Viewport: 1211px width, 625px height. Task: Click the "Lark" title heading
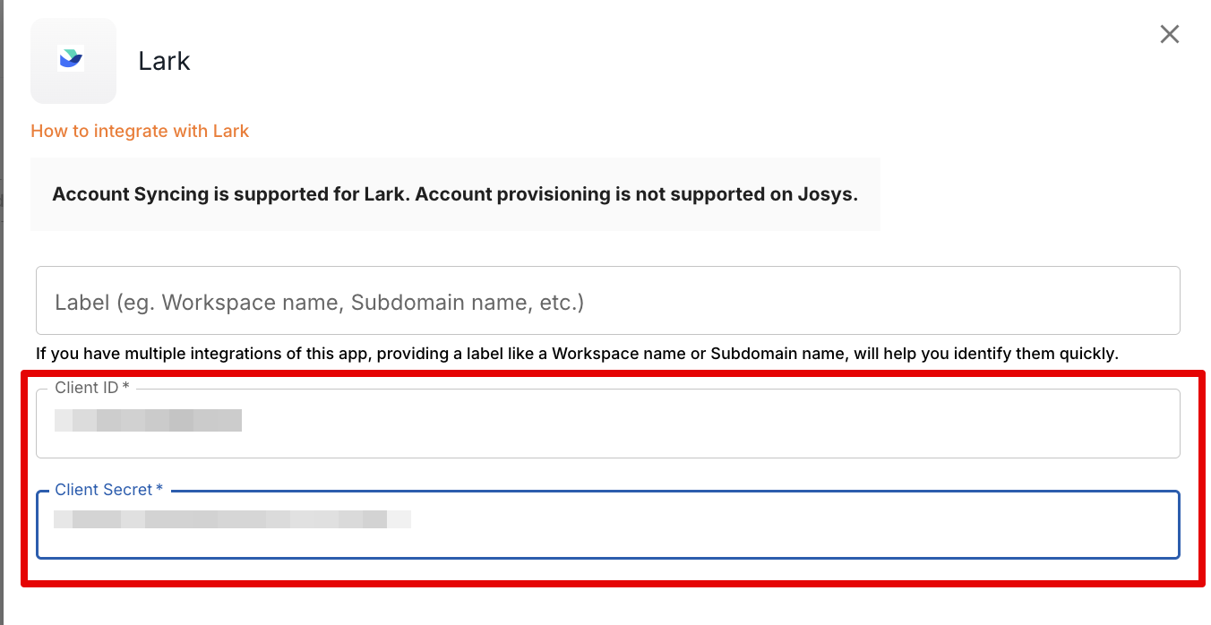click(164, 61)
